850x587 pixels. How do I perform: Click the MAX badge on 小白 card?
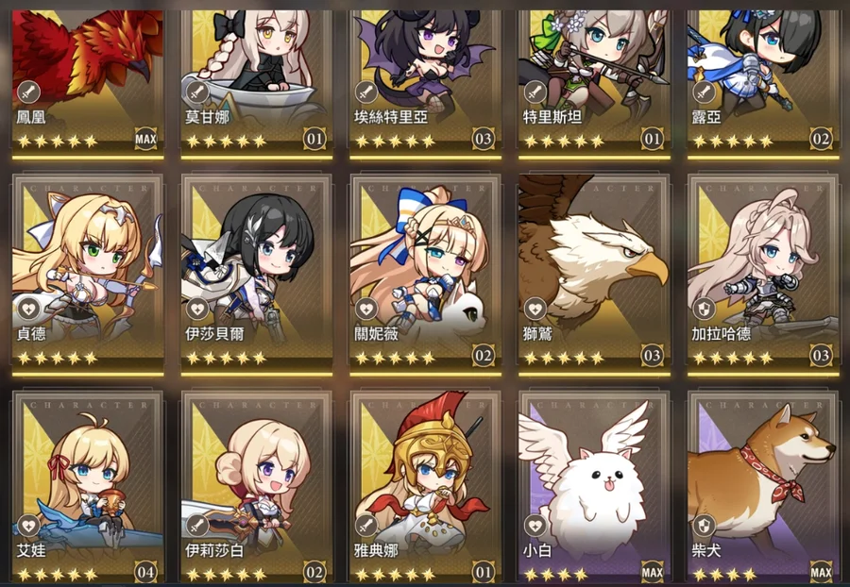(x=652, y=572)
